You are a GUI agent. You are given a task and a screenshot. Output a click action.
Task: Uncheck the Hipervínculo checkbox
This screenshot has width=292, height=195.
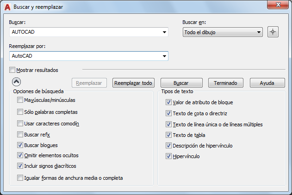click(168, 156)
